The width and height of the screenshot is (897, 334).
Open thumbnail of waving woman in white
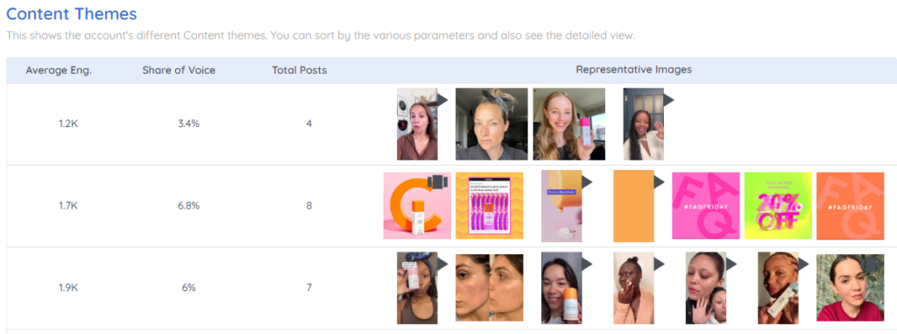[643, 124]
